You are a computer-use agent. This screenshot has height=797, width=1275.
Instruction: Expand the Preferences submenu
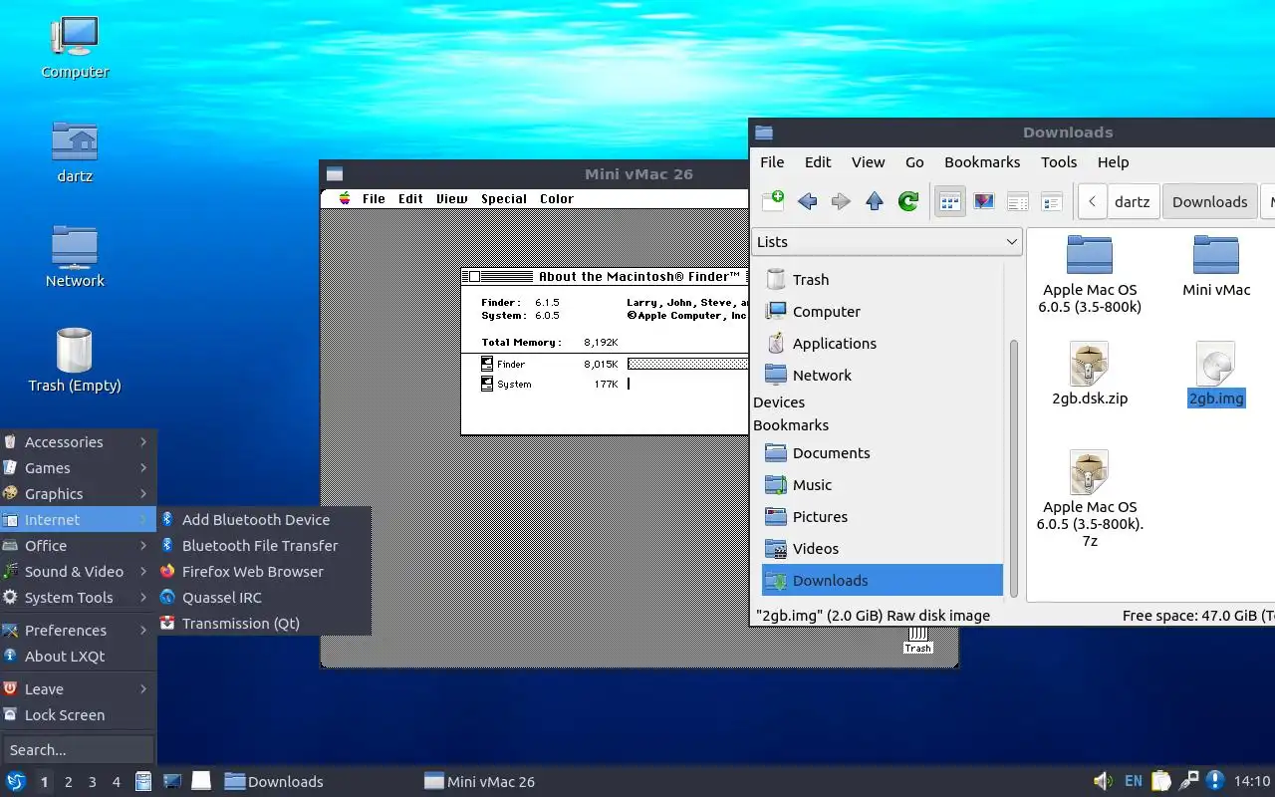tap(79, 631)
